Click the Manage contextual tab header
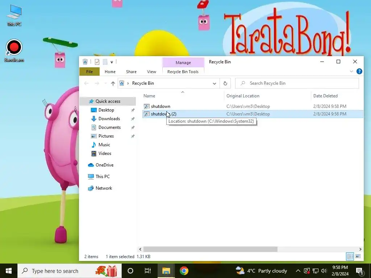The width and height of the screenshot is (371, 278). [x=183, y=63]
